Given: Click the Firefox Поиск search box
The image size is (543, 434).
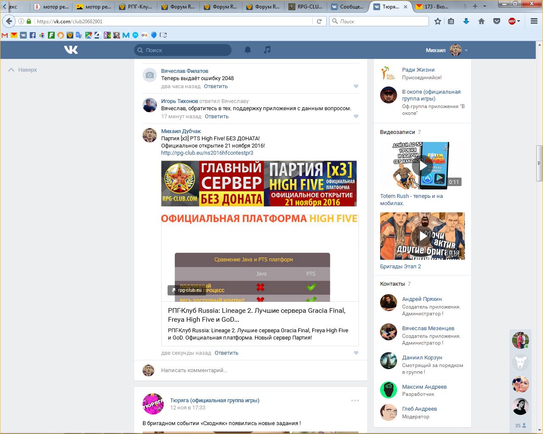Looking at the screenshot, I should pos(379,21).
